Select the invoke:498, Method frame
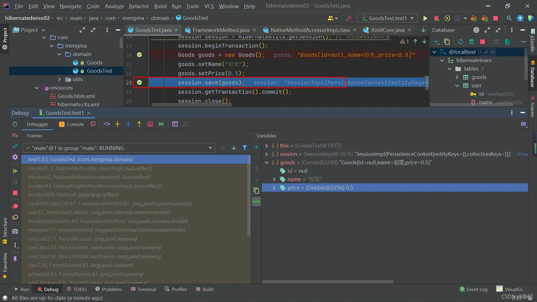The width and height of the screenshot is (537, 302). pos(136,195)
